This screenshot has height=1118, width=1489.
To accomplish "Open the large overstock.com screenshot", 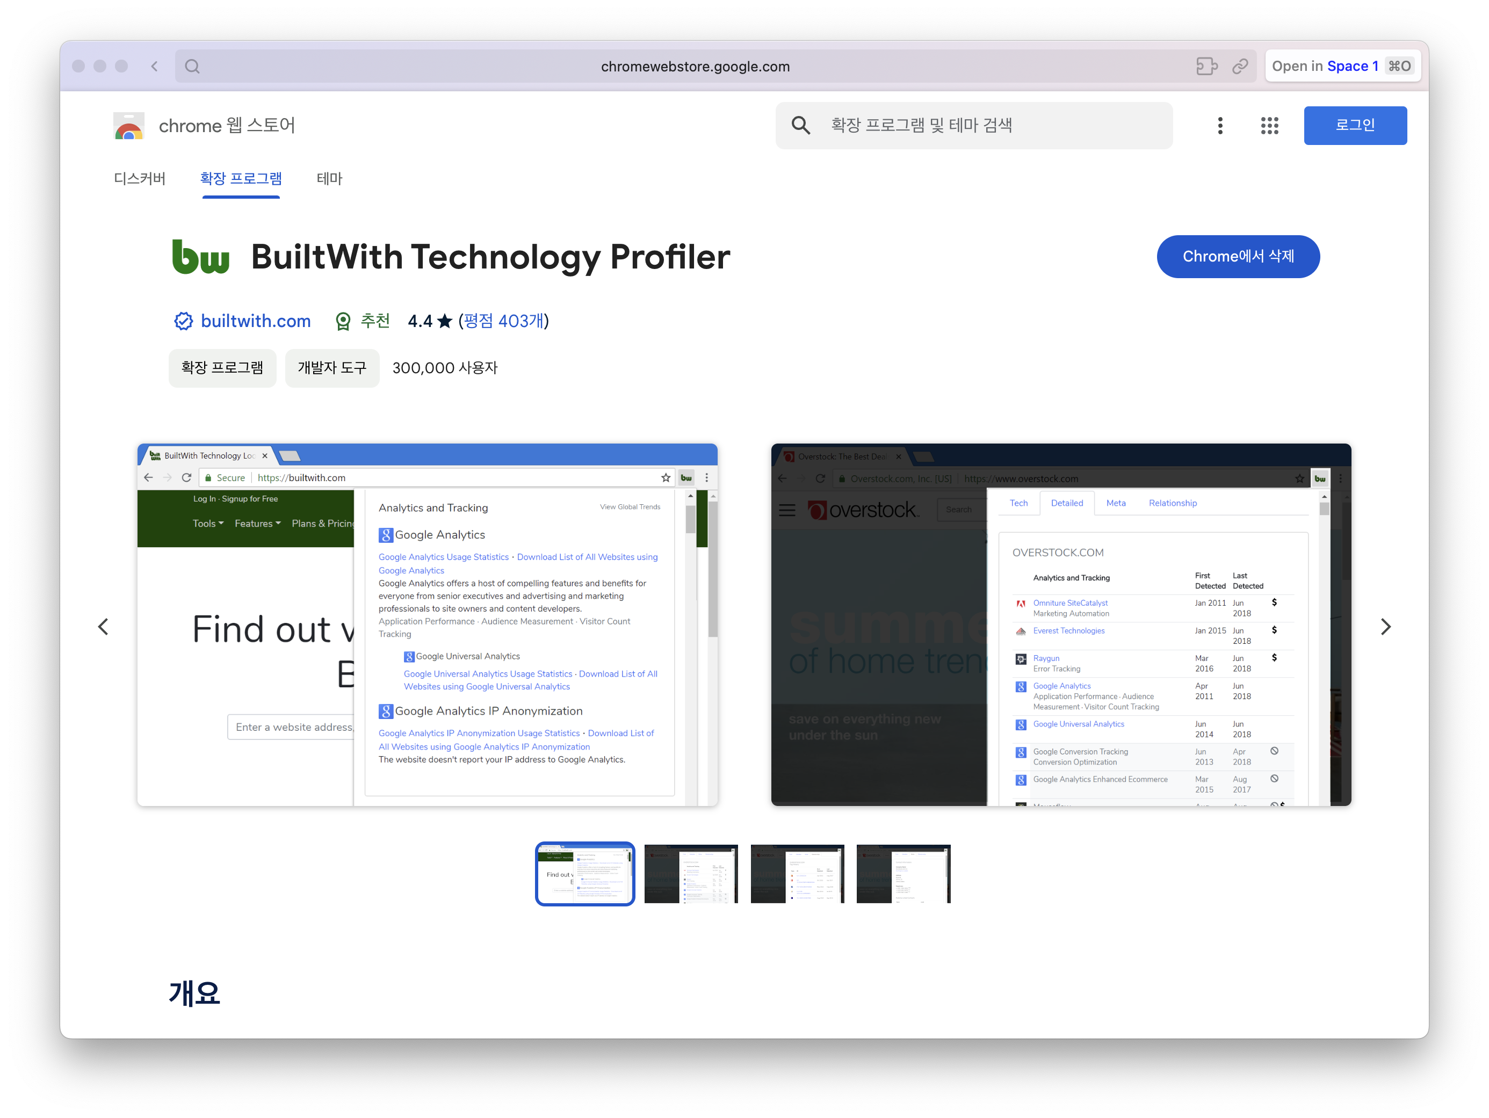I will pyautogui.click(x=1061, y=625).
